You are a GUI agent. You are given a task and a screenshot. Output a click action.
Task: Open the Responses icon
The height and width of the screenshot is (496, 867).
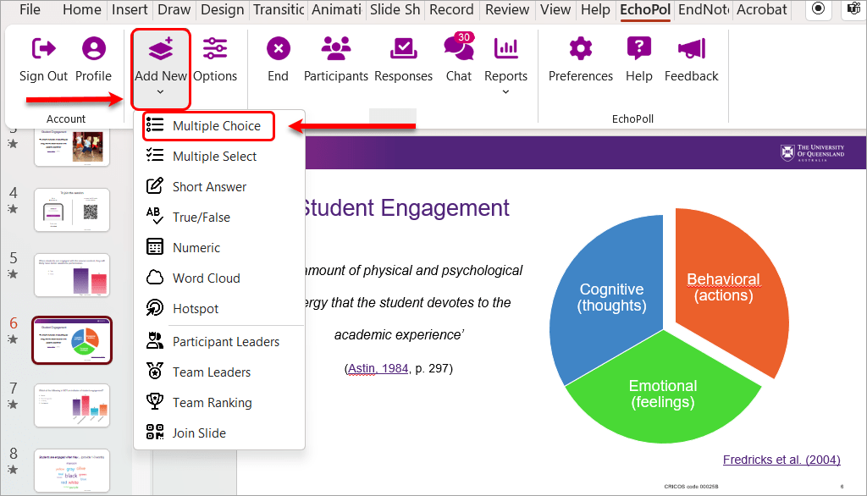(404, 48)
